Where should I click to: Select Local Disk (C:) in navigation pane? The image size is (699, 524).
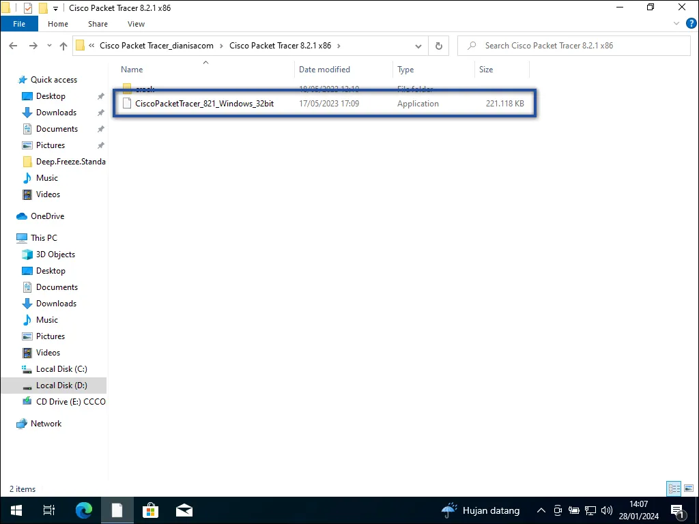[61, 369]
